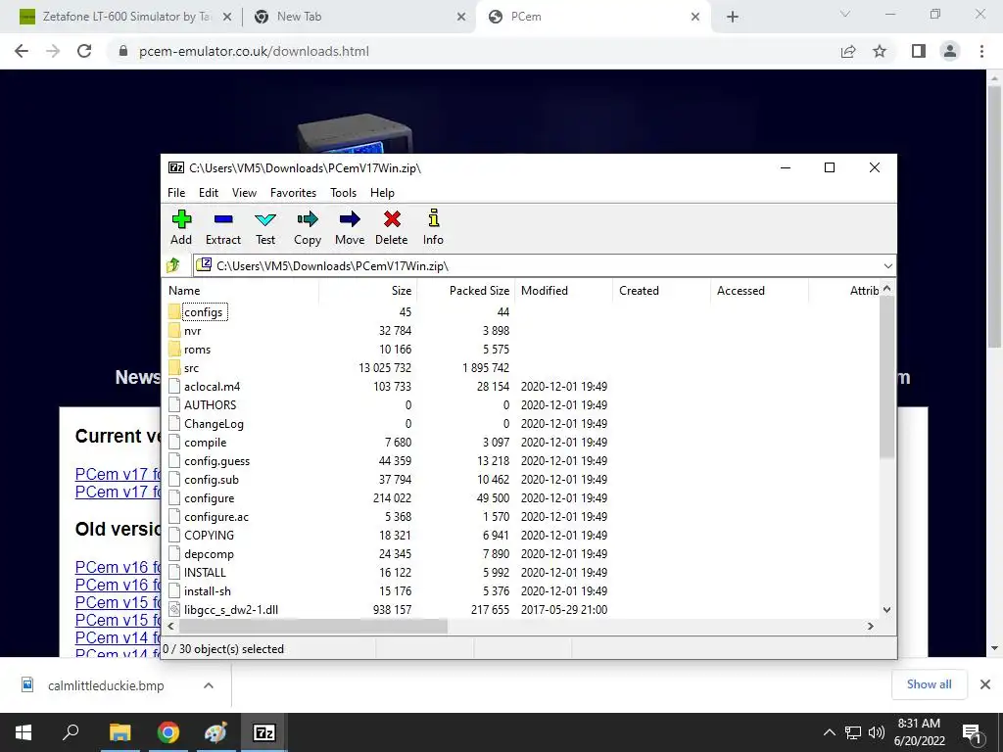Click the 7-Zip taskbar icon
Viewport: 1003px width, 752px height.
pos(264,732)
